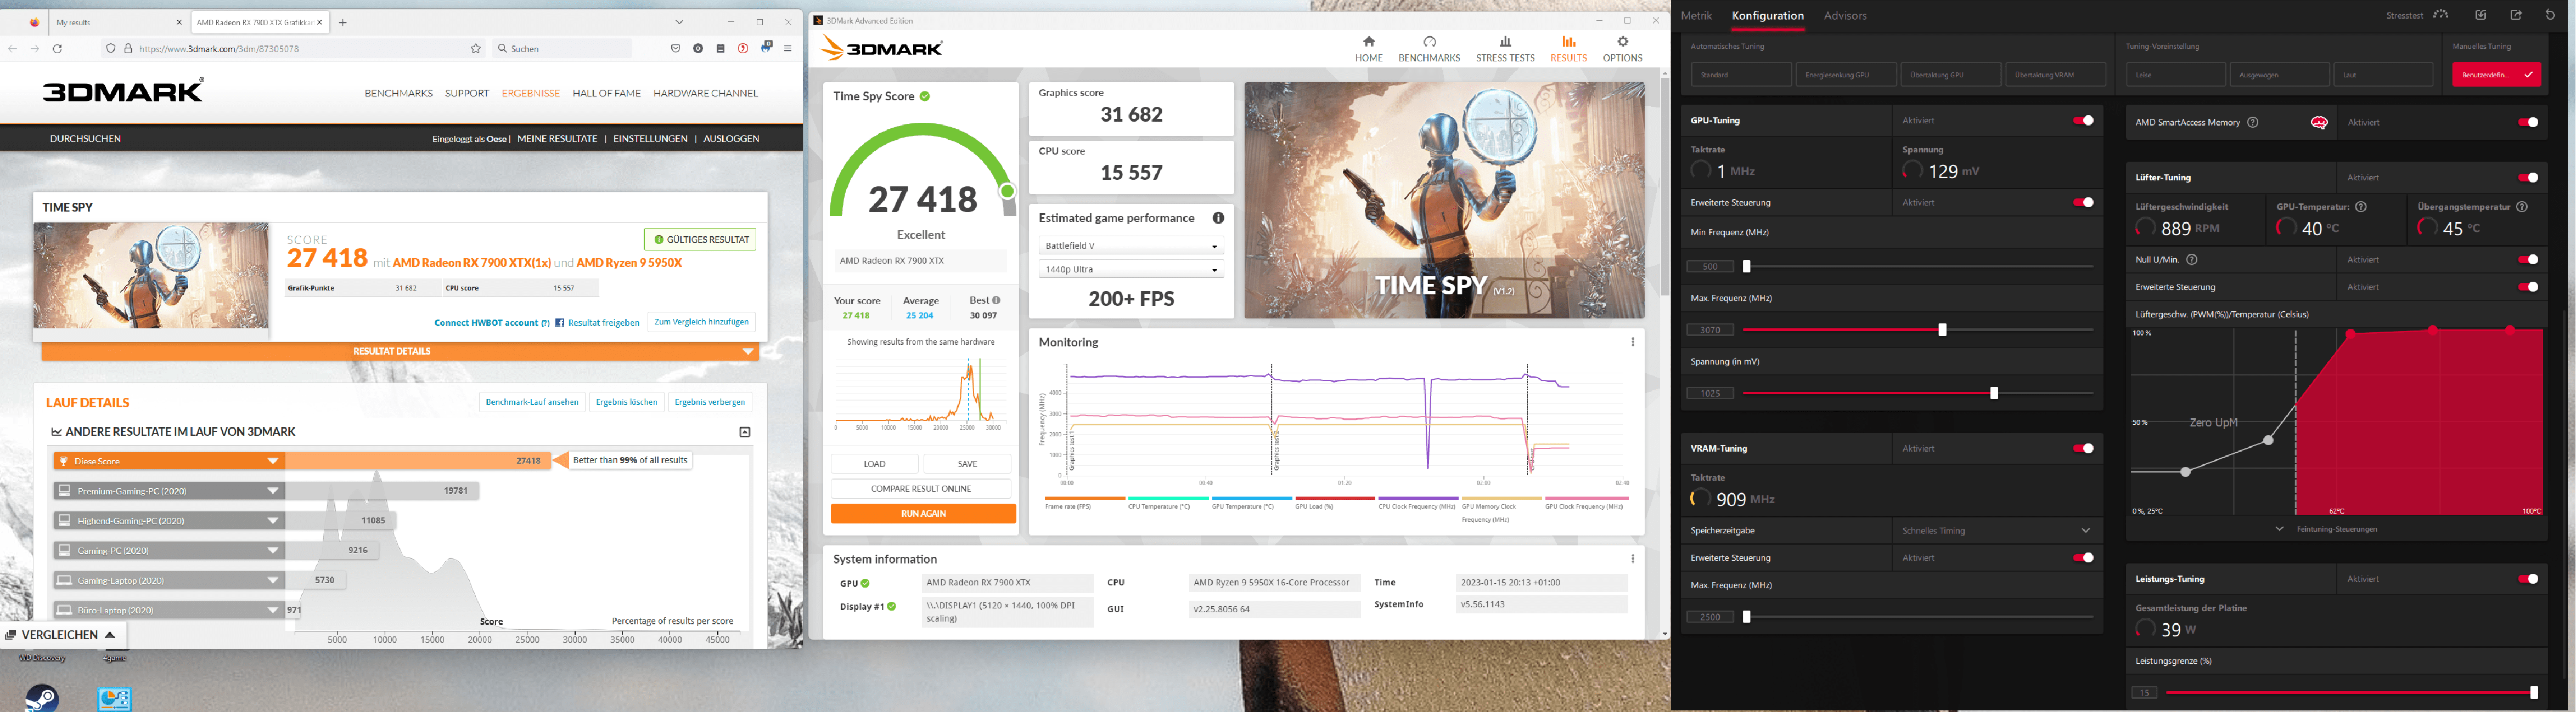The width and height of the screenshot is (2576, 712).
Task: Expand Diese Score row arrow
Action: [x=273, y=462]
